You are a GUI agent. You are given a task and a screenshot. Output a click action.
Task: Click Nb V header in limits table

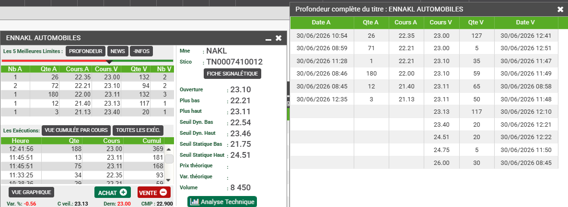[163, 69]
